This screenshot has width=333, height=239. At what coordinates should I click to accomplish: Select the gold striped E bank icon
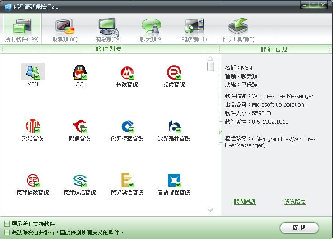pos(127,180)
